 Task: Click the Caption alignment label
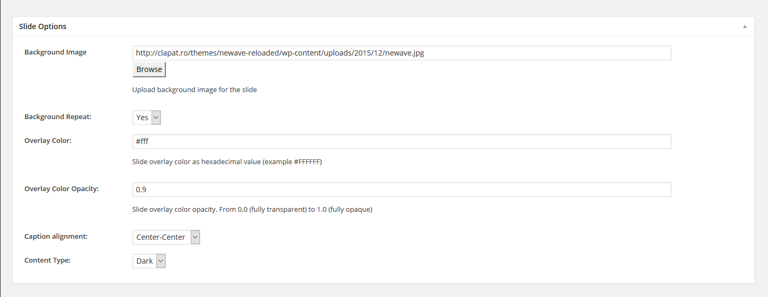coord(56,237)
